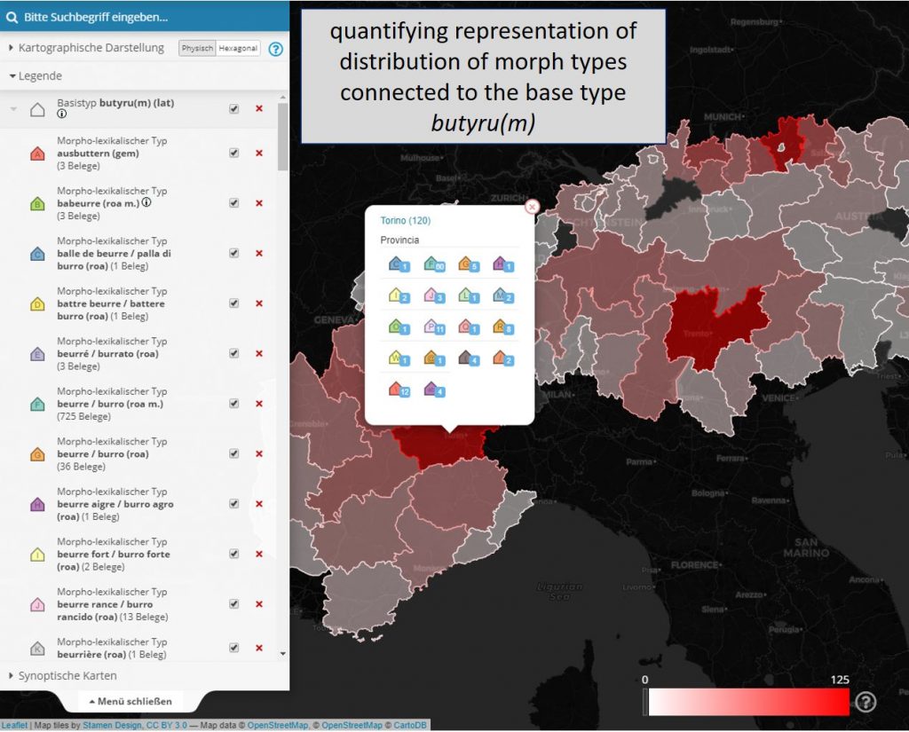This screenshot has width=909, height=732.
Task: Click the blue help icon beside Hexagonal
Action: [x=275, y=49]
